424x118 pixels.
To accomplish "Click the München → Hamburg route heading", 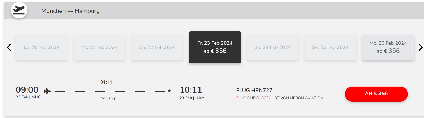I will click(71, 11).
